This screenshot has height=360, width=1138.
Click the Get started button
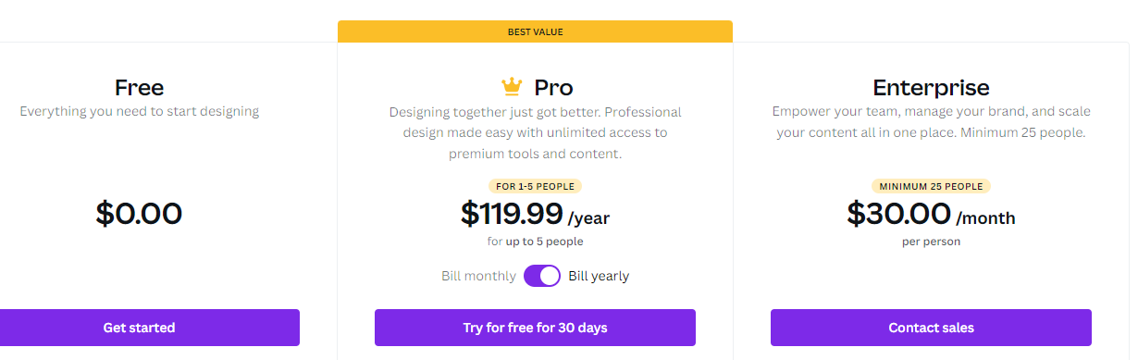point(139,328)
